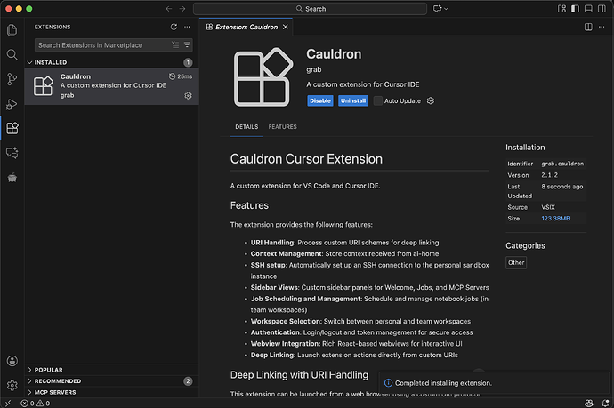
Task: Open the 123.38MB size link
Action: [x=555, y=219]
